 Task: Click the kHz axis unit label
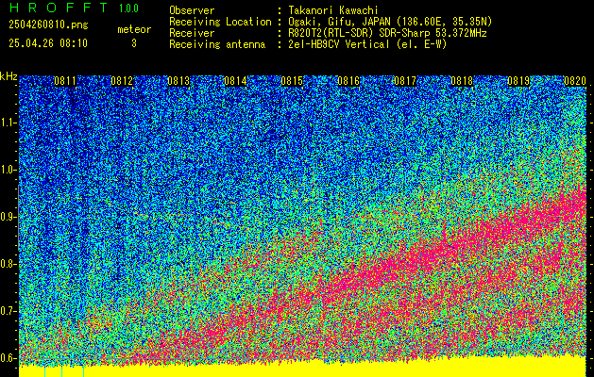[9, 76]
